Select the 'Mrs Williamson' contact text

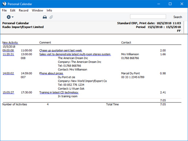(x=130, y=54)
